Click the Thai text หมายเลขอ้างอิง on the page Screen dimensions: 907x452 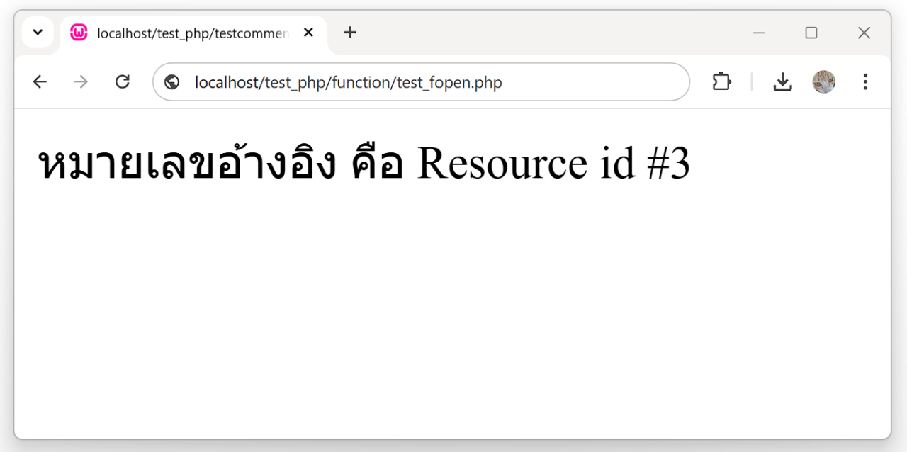[187, 164]
